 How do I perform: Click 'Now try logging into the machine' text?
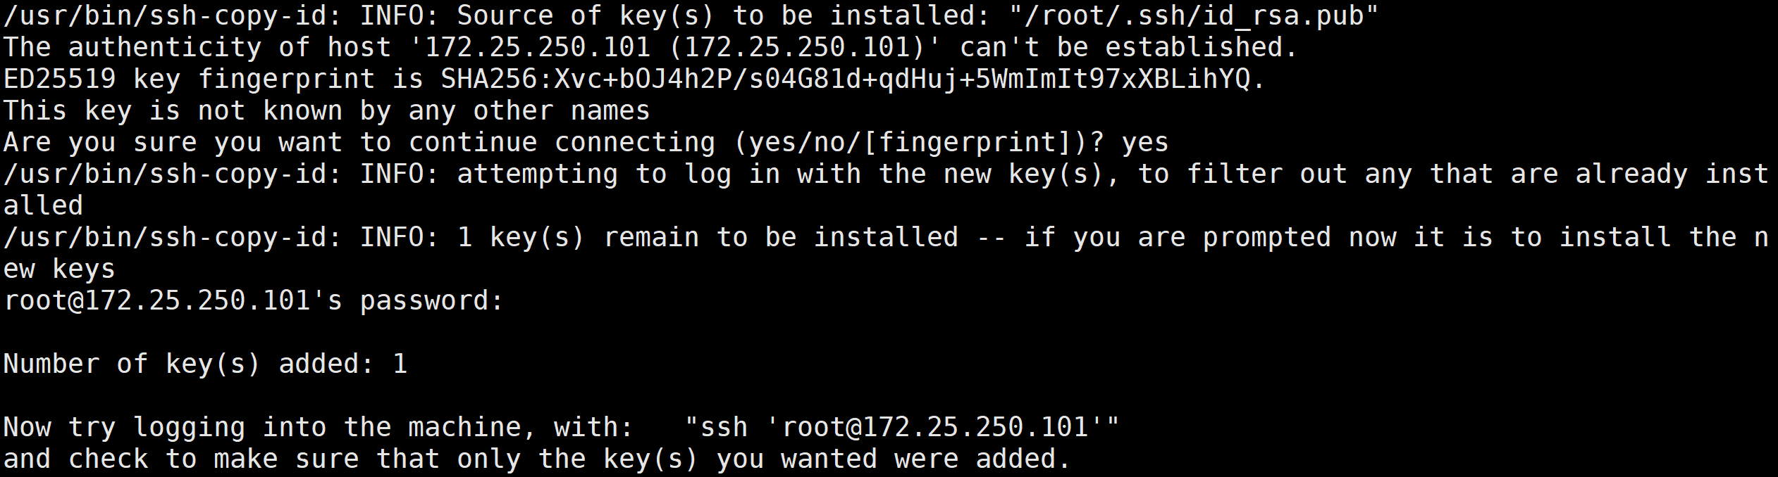tap(262, 428)
